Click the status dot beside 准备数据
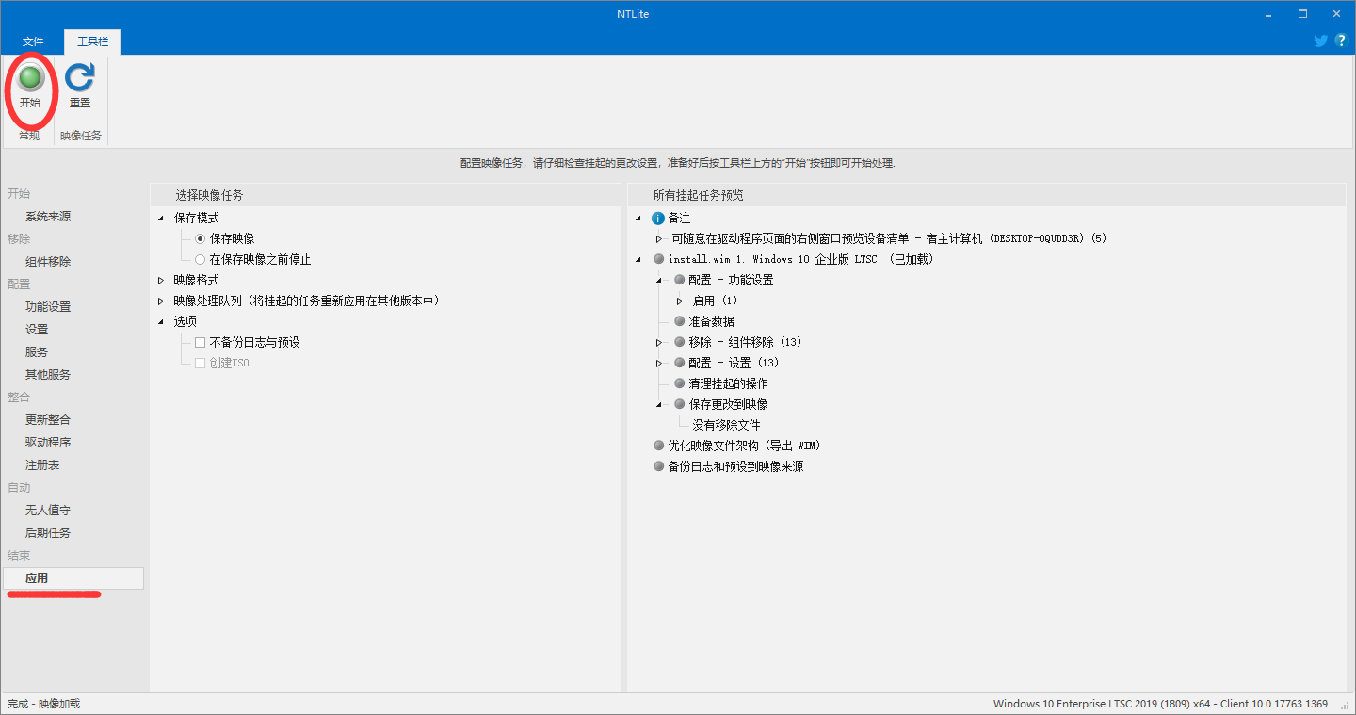 point(679,321)
